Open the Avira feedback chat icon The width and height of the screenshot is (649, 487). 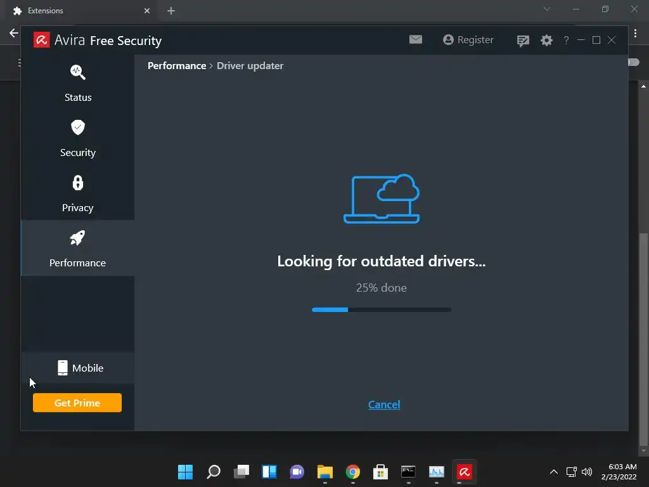(523, 41)
